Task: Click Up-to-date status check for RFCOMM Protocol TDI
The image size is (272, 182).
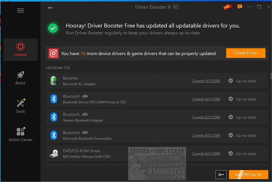Action: point(231,99)
